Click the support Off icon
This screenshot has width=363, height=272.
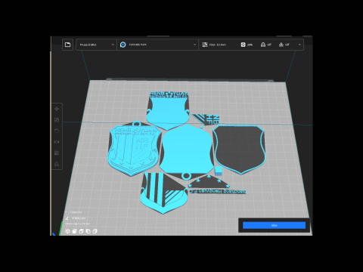(263, 45)
